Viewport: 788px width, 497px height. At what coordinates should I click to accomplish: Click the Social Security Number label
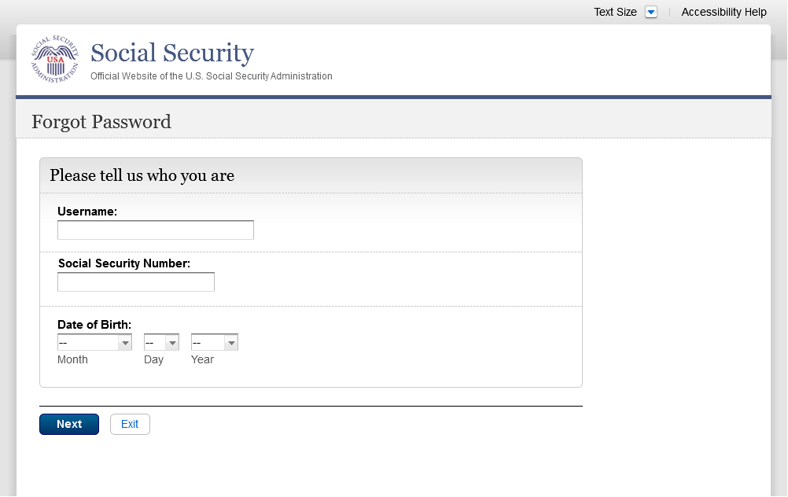[124, 263]
